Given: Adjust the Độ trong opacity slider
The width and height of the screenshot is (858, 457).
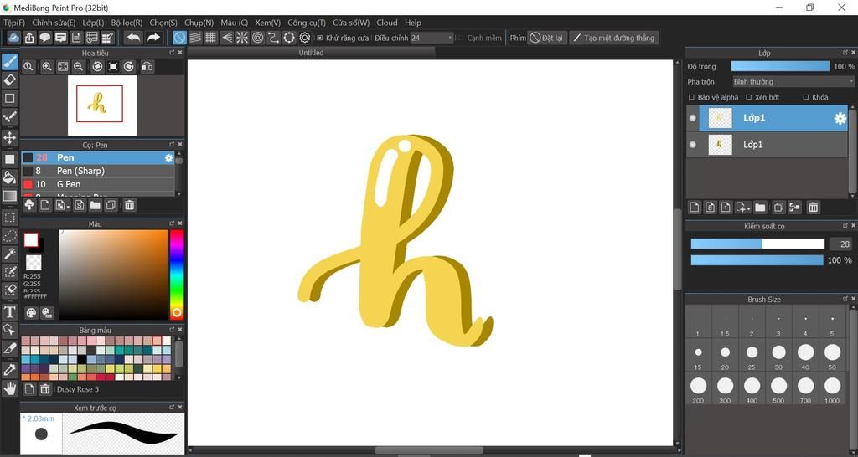Looking at the screenshot, I should [780, 66].
